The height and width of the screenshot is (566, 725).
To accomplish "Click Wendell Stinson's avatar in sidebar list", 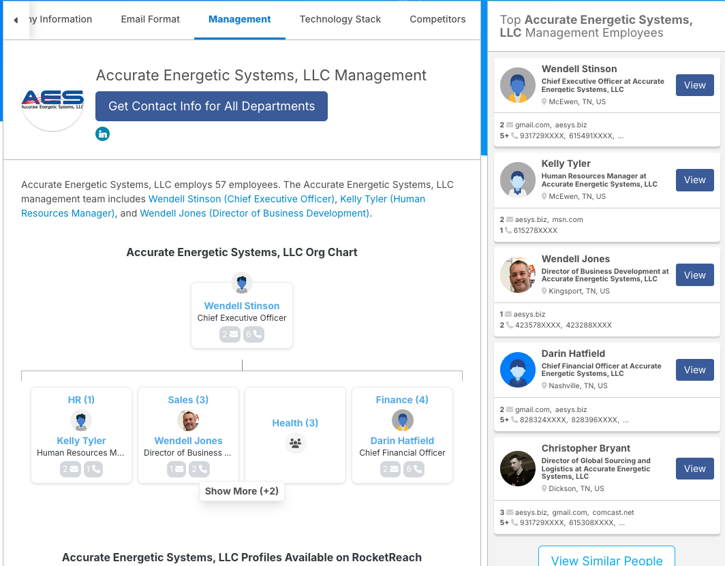I will (x=518, y=85).
